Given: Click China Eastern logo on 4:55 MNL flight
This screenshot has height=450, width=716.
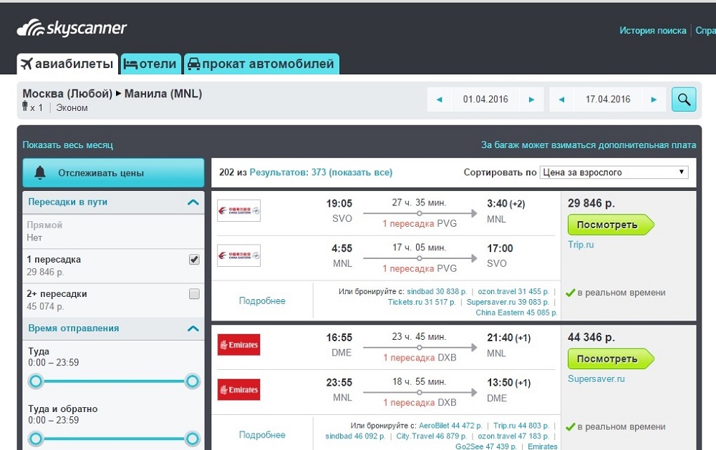Looking at the screenshot, I should pyautogui.click(x=239, y=255).
